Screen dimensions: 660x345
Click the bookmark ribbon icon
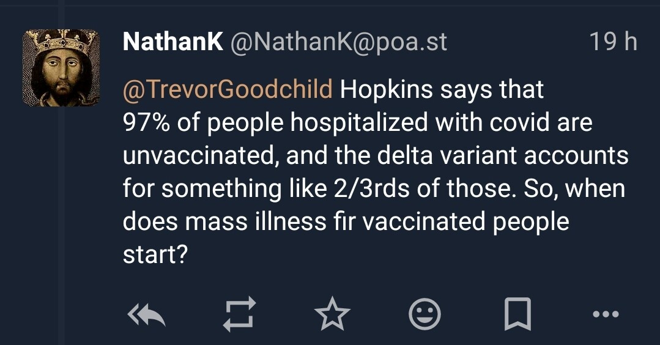pyautogui.click(x=517, y=315)
